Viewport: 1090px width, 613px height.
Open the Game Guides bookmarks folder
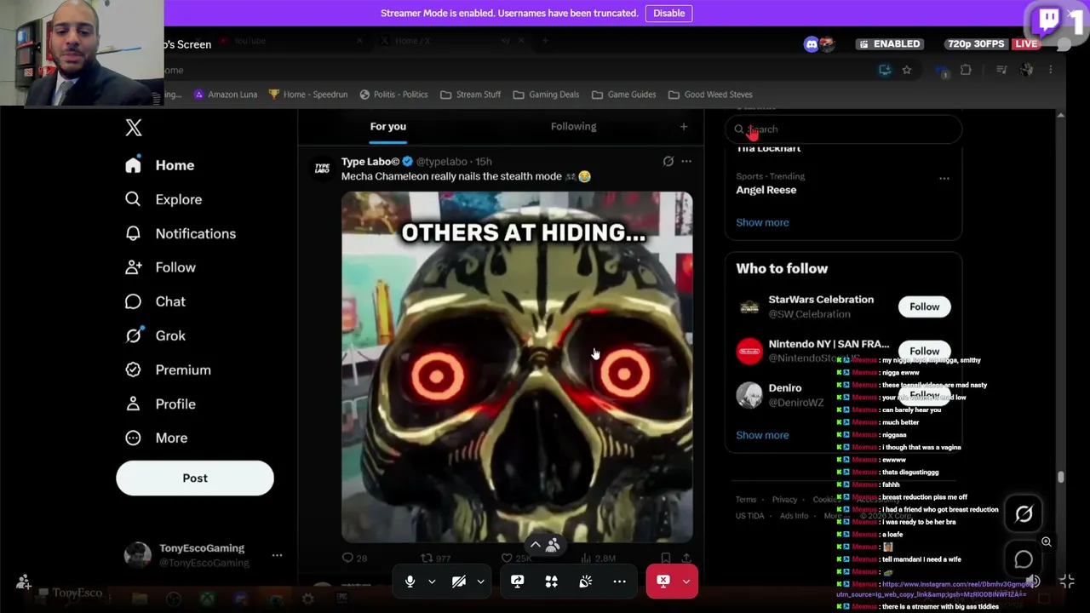(x=623, y=95)
